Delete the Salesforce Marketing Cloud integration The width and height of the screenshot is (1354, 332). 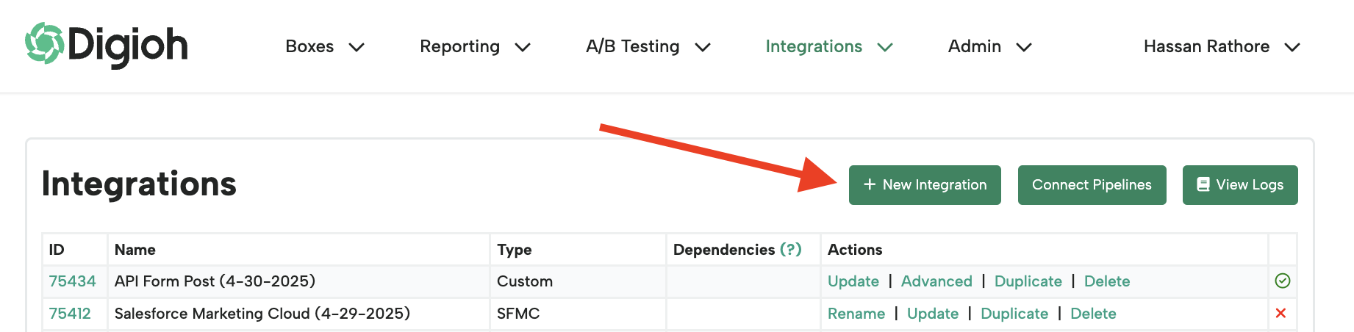[1093, 314]
